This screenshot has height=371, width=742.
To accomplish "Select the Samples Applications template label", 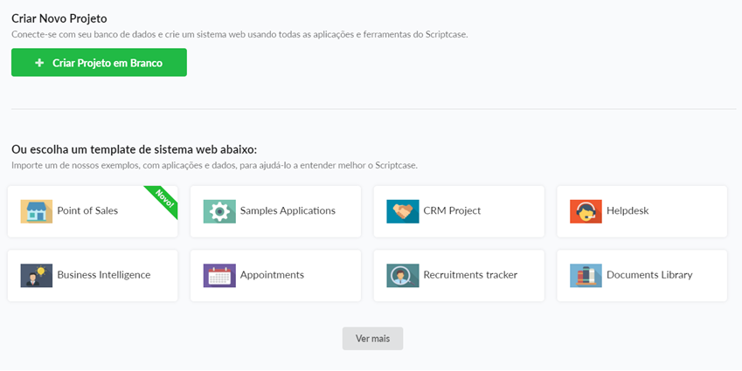I will [288, 210].
